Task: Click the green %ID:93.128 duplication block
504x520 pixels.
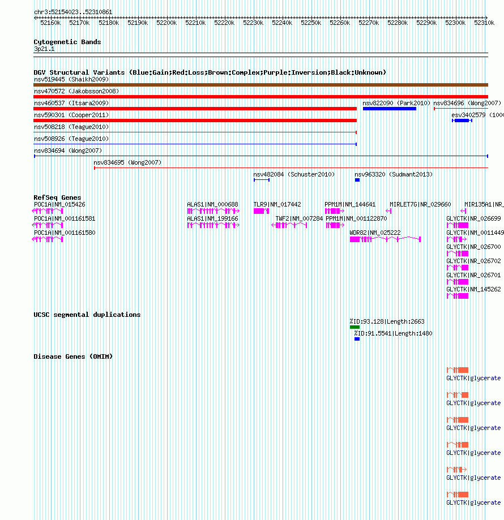Action: coord(354,327)
